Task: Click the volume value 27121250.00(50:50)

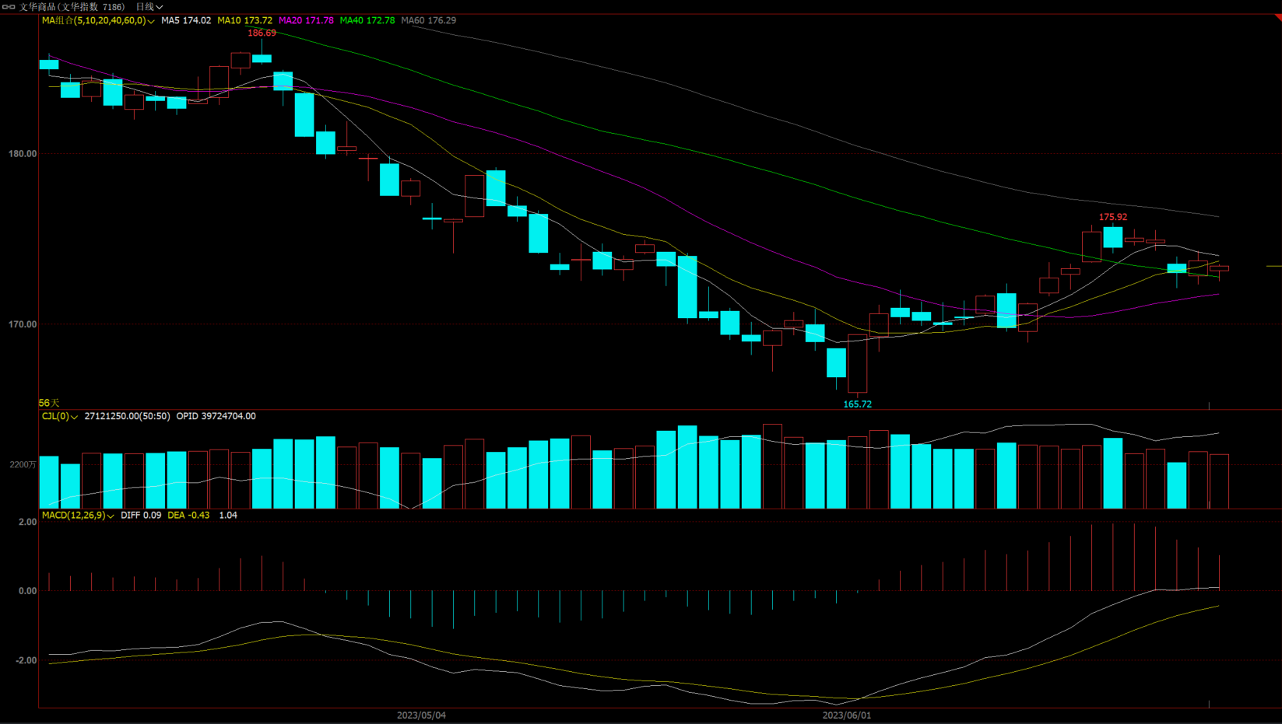Action: point(127,417)
